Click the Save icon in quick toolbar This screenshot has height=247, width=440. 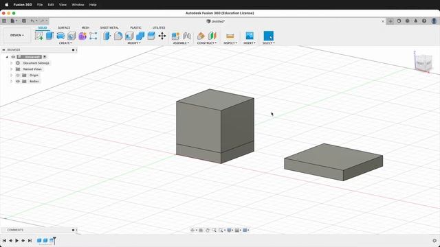(24, 21)
